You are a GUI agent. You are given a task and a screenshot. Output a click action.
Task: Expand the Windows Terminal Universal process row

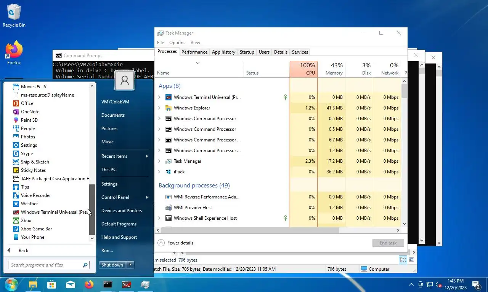click(159, 97)
